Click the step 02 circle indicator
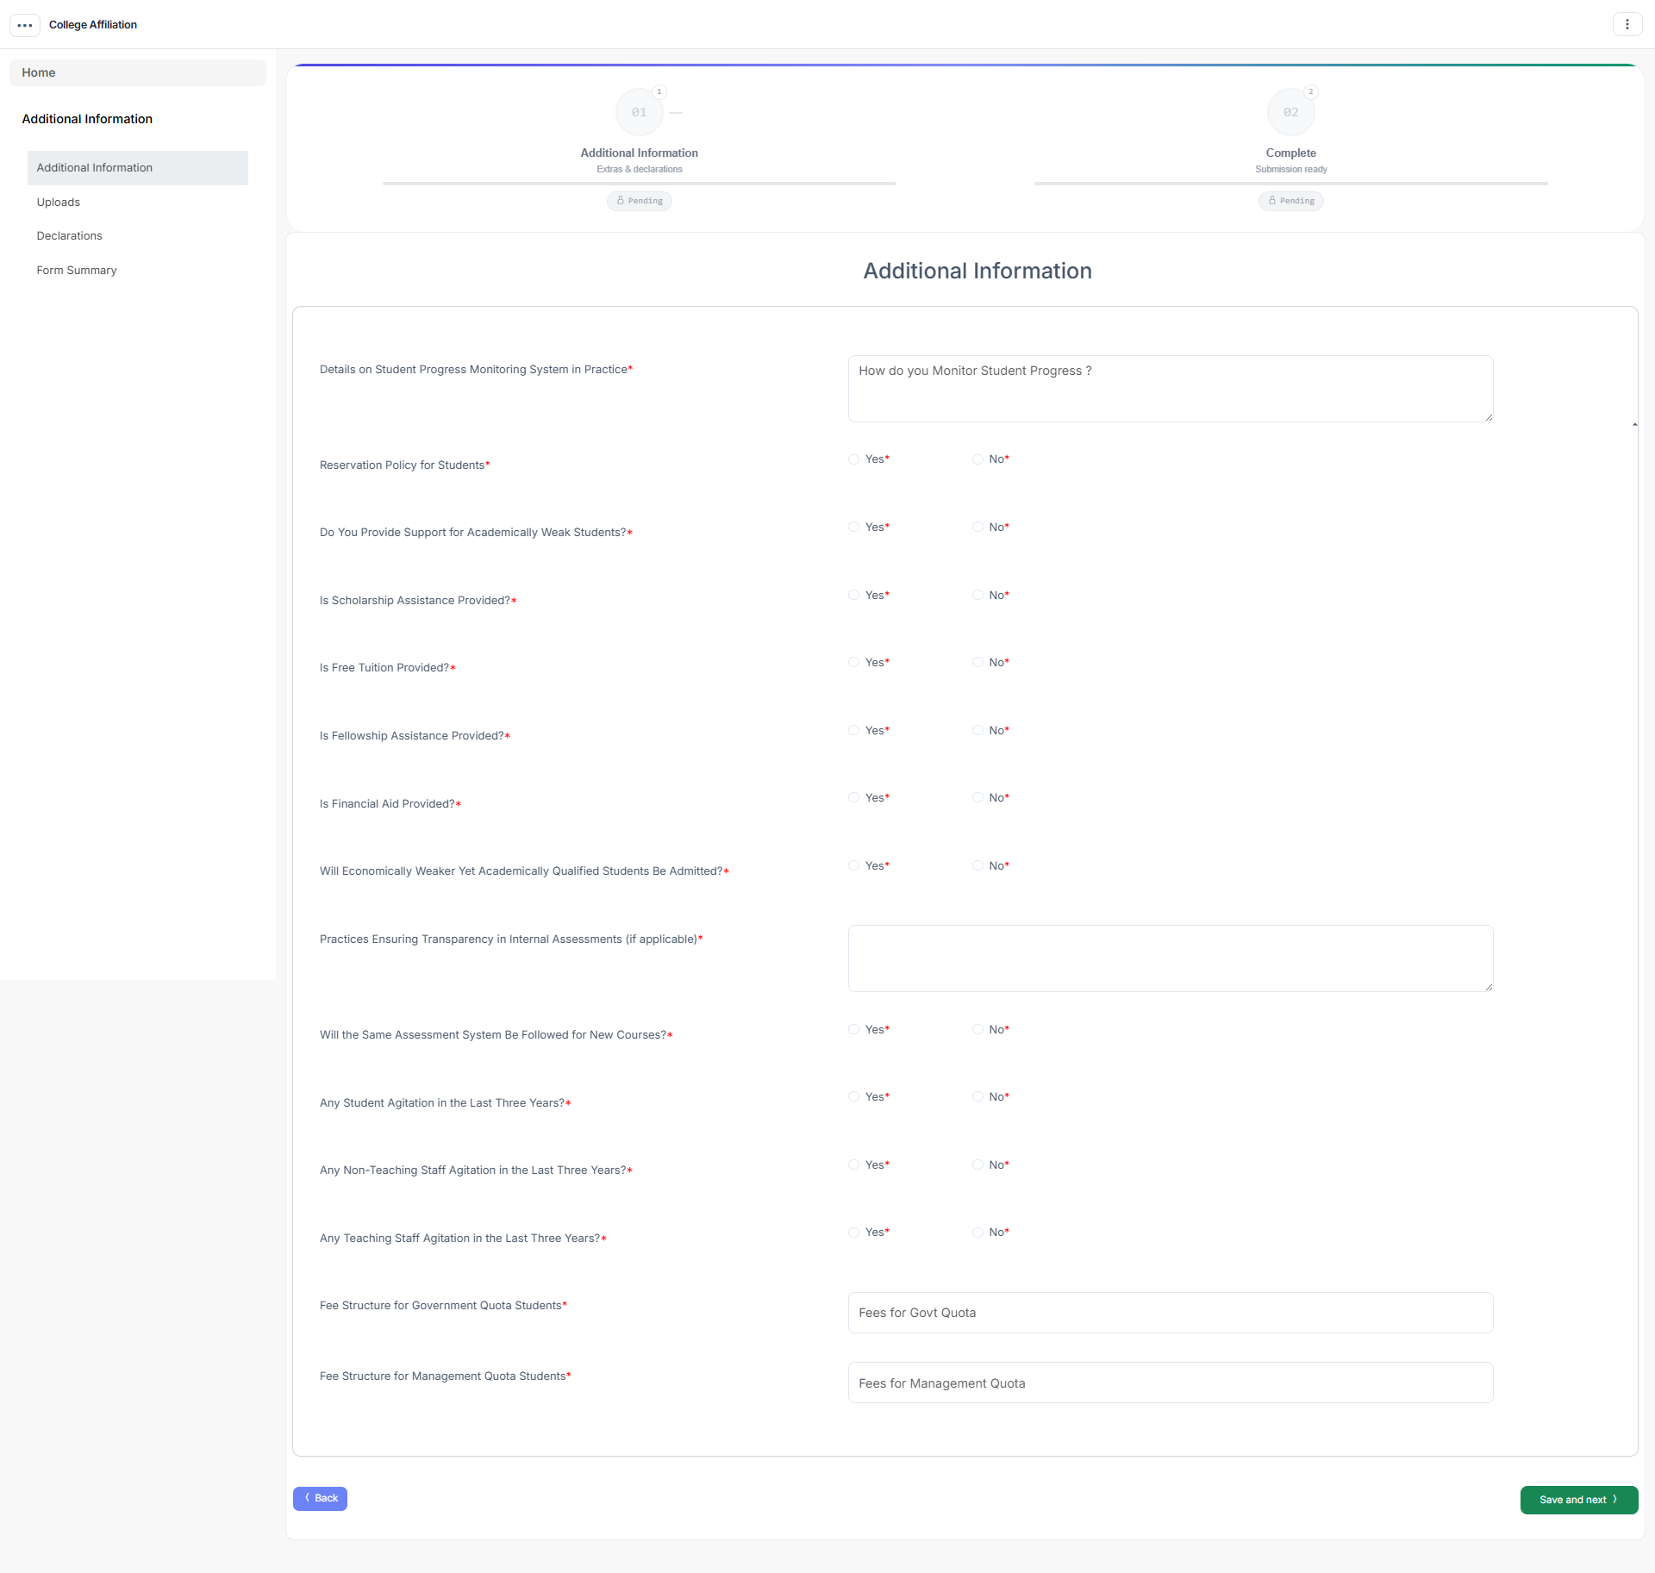The height and width of the screenshot is (1573, 1655). tap(1290, 112)
